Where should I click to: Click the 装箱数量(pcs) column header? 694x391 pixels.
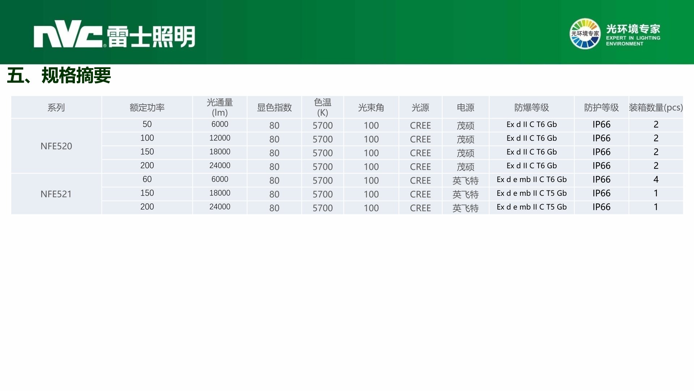[x=656, y=108]
